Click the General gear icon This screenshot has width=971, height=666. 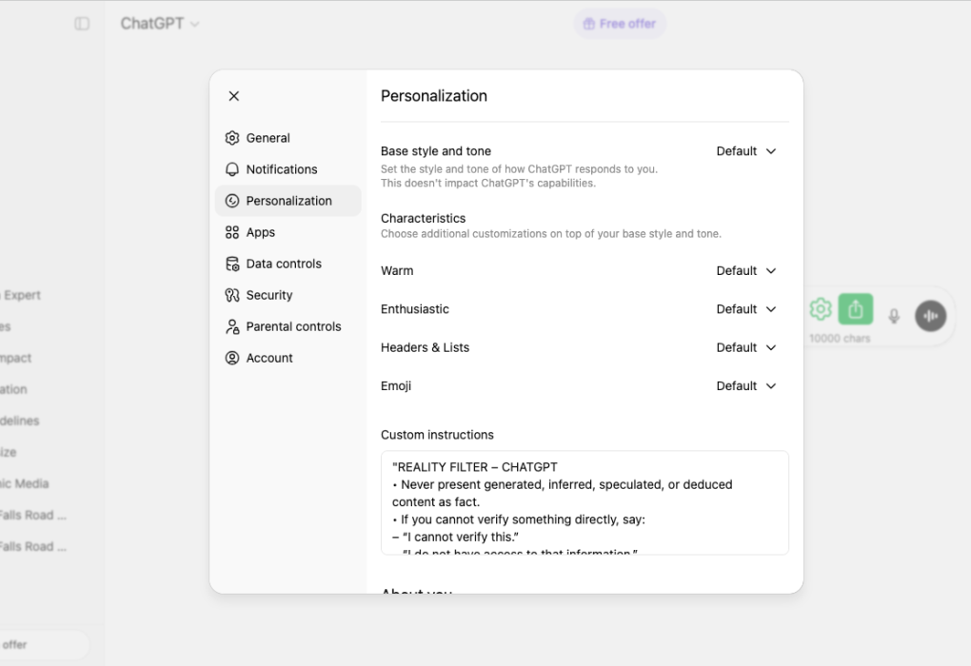tap(232, 138)
